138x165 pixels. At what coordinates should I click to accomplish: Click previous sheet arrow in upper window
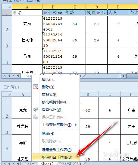9,76
